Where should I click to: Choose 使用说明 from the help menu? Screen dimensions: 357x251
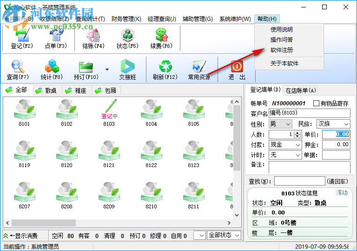coord(281,30)
